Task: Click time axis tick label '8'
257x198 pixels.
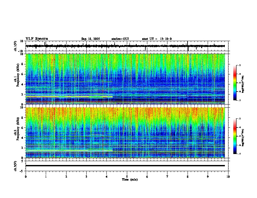Action: pyautogui.click(x=188, y=177)
